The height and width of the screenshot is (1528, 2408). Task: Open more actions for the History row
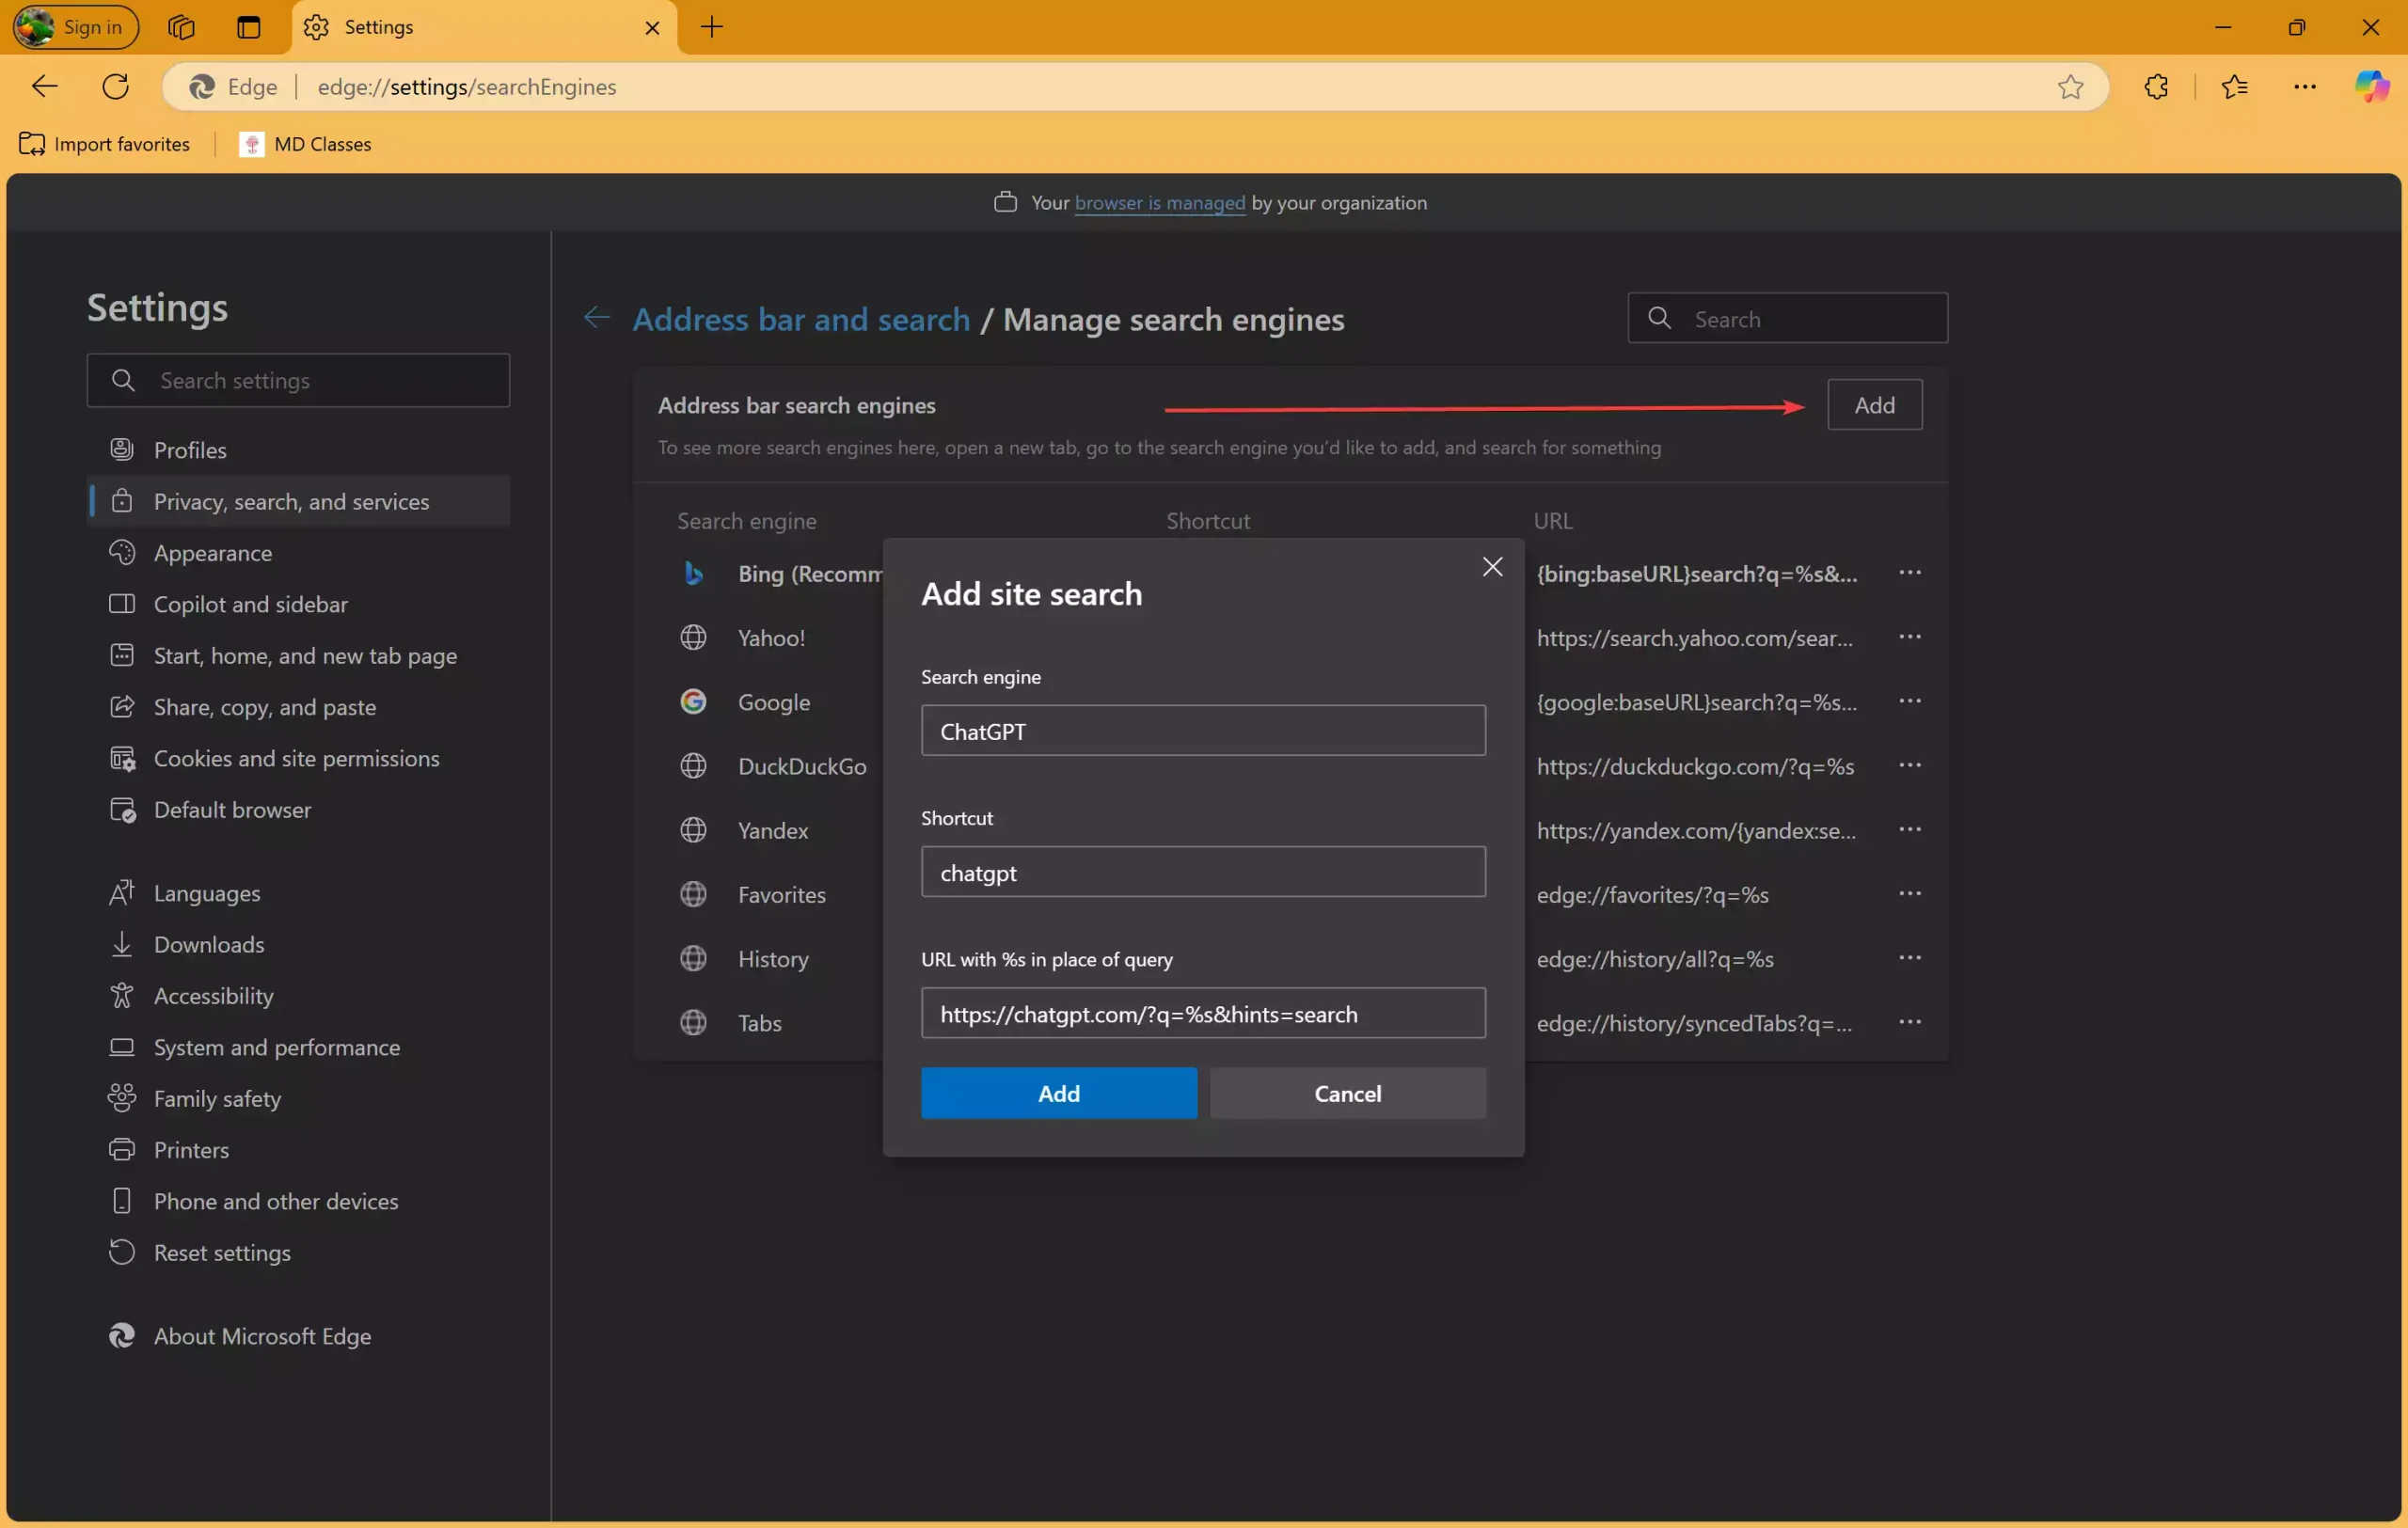(x=1909, y=958)
